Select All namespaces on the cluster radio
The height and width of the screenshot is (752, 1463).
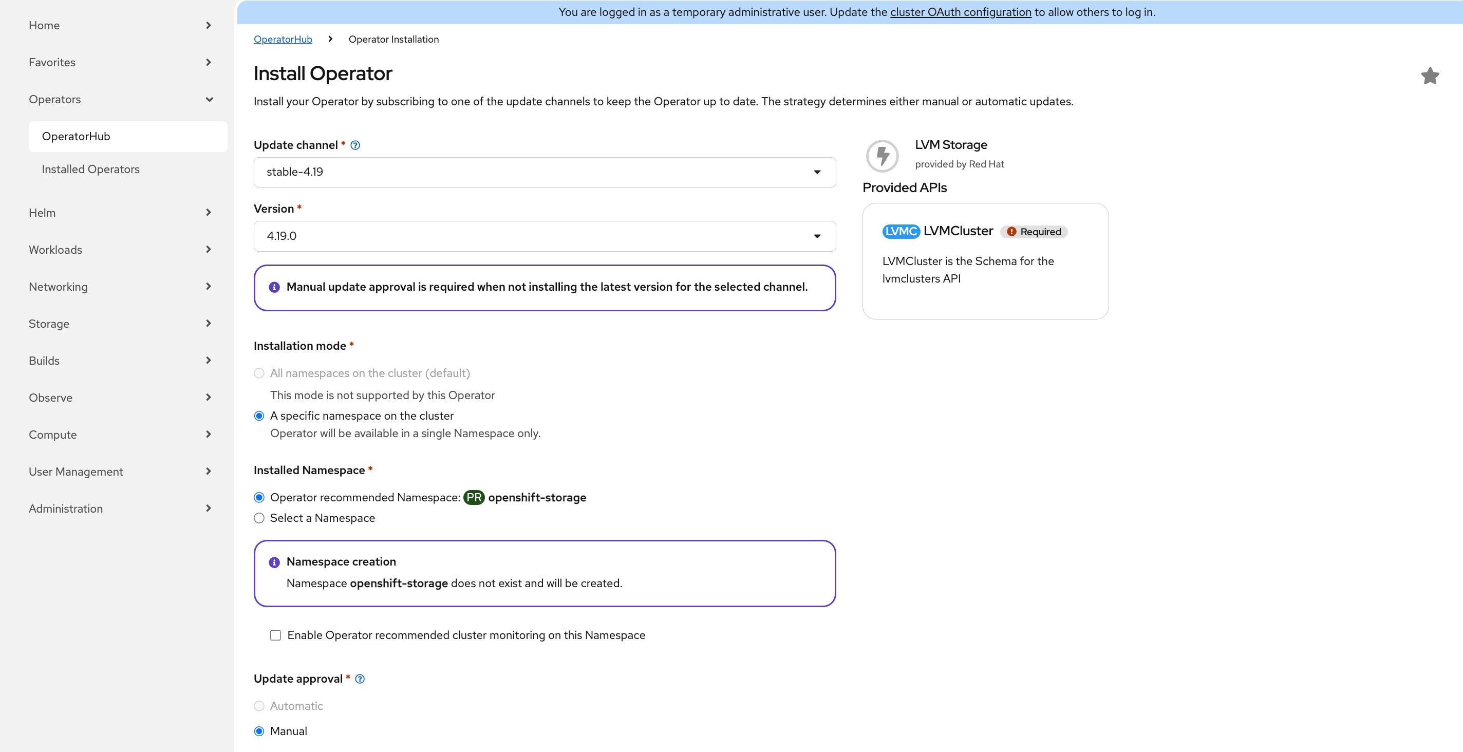click(x=259, y=373)
